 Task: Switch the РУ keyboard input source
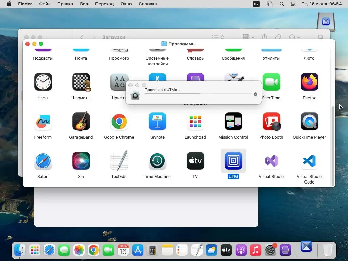(256, 4)
